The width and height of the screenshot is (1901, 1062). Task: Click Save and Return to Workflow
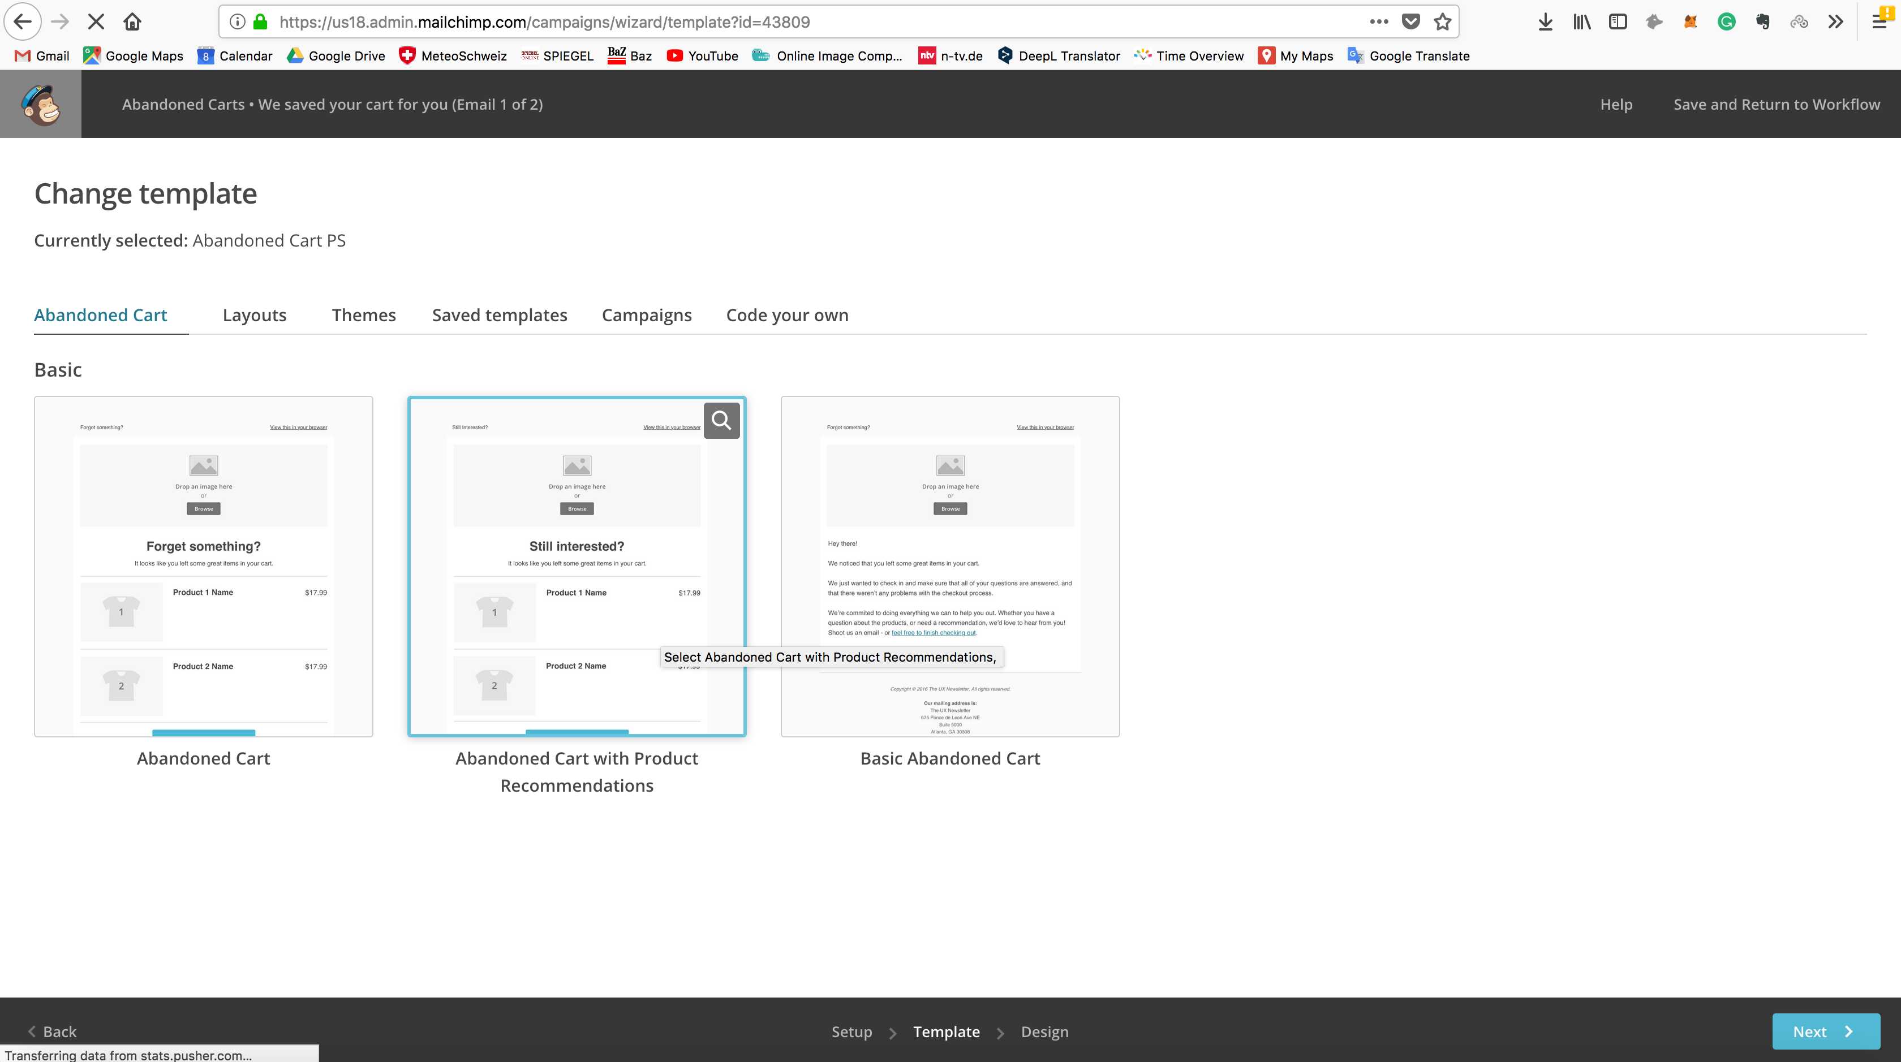1777,104
